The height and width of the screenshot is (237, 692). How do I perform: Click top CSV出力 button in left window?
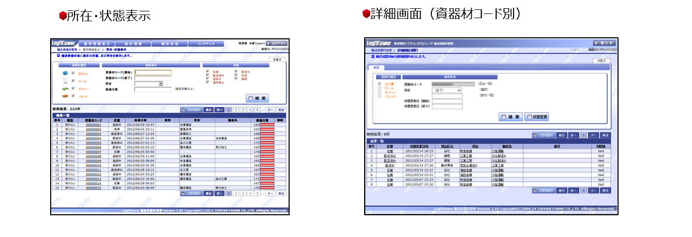coord(190,110)
